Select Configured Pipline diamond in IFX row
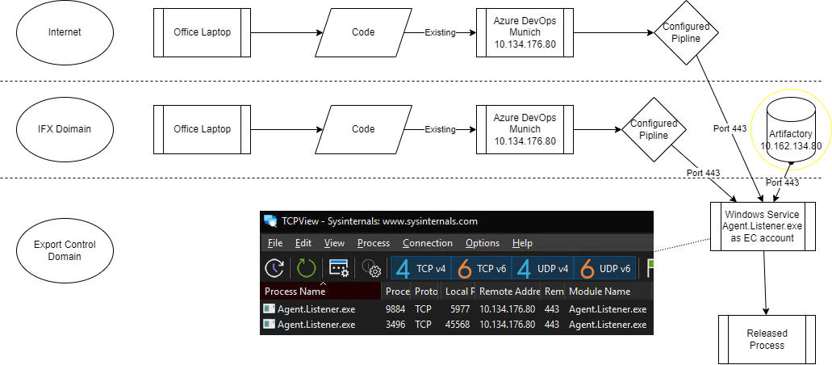This screenshot has height=365, width=832. coord(654,129)
